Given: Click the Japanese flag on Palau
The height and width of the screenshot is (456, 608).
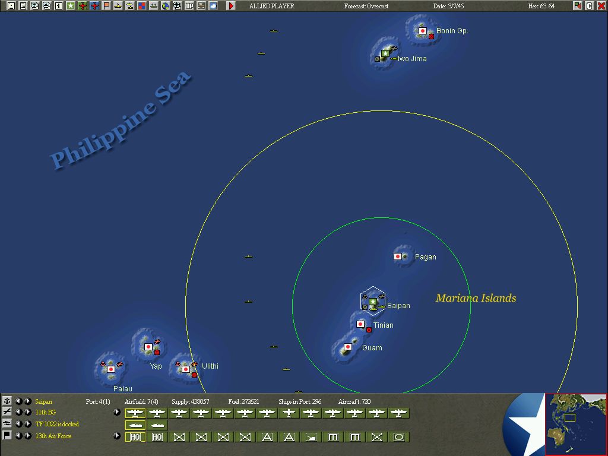Looking at the screenshot, I should pyautogui.click(x=111, y=369).
